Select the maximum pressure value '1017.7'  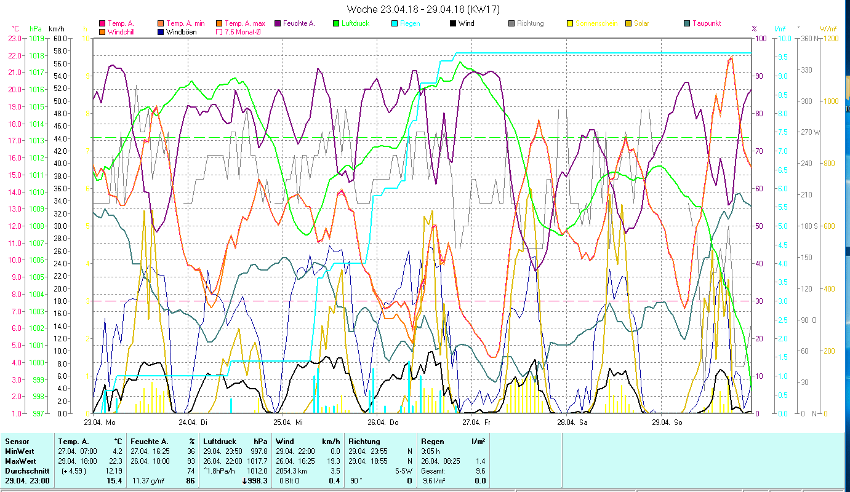tap(258, 461)
